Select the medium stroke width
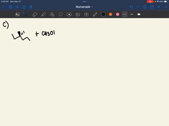Screen dimensions: 169x126 tap(132, 14)
